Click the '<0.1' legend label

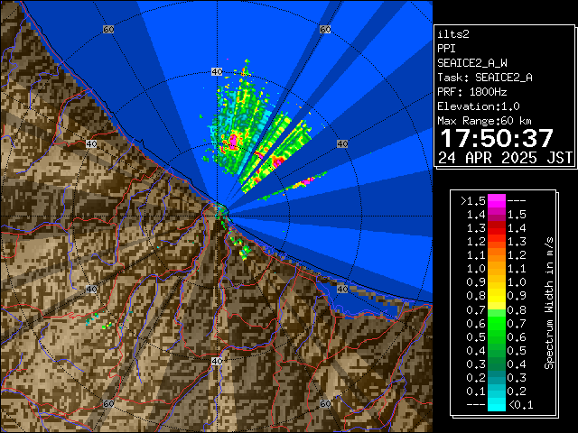[520, 405]
